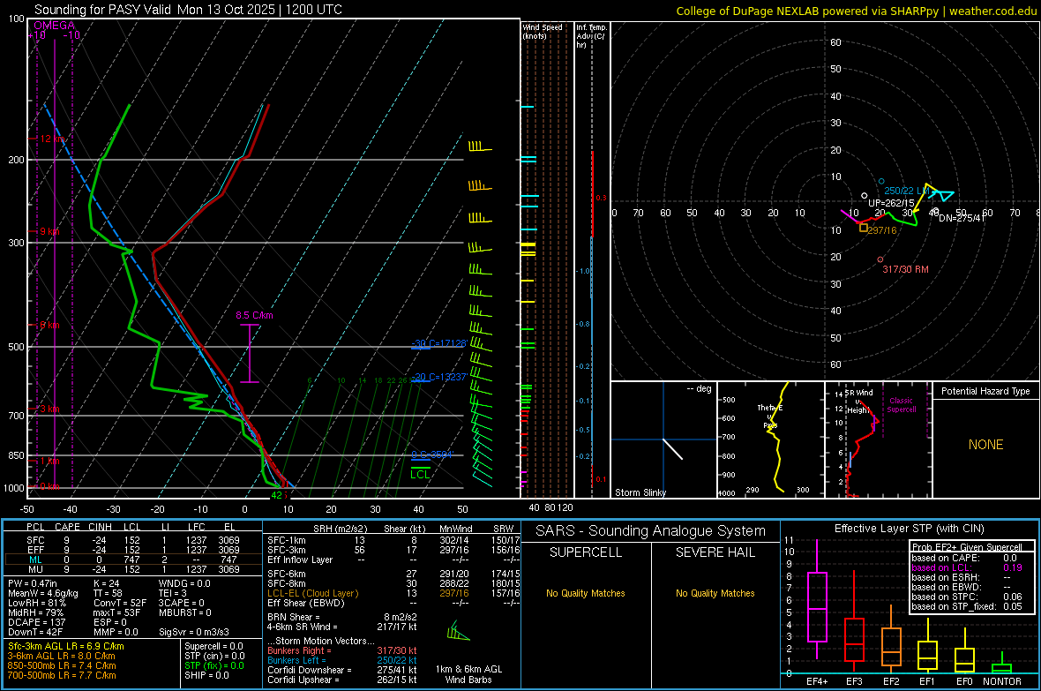Click the 'SUPERCELL' SARS column header
The image size is (1041, 691).
click(586, 552)
